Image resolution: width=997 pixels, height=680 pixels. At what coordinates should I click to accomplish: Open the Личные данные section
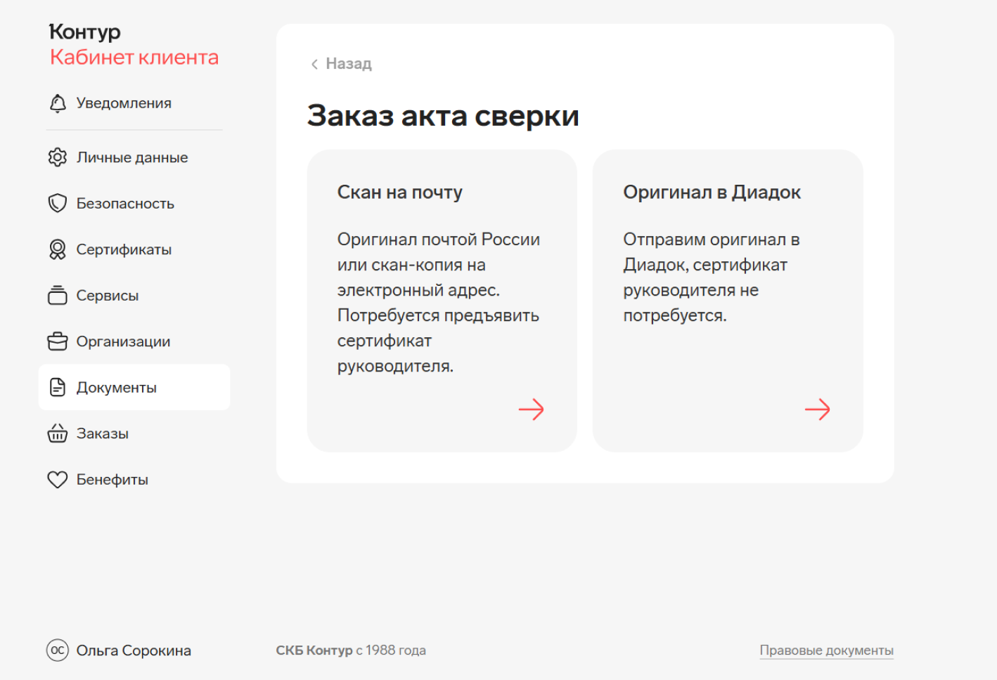coord(134,157)
